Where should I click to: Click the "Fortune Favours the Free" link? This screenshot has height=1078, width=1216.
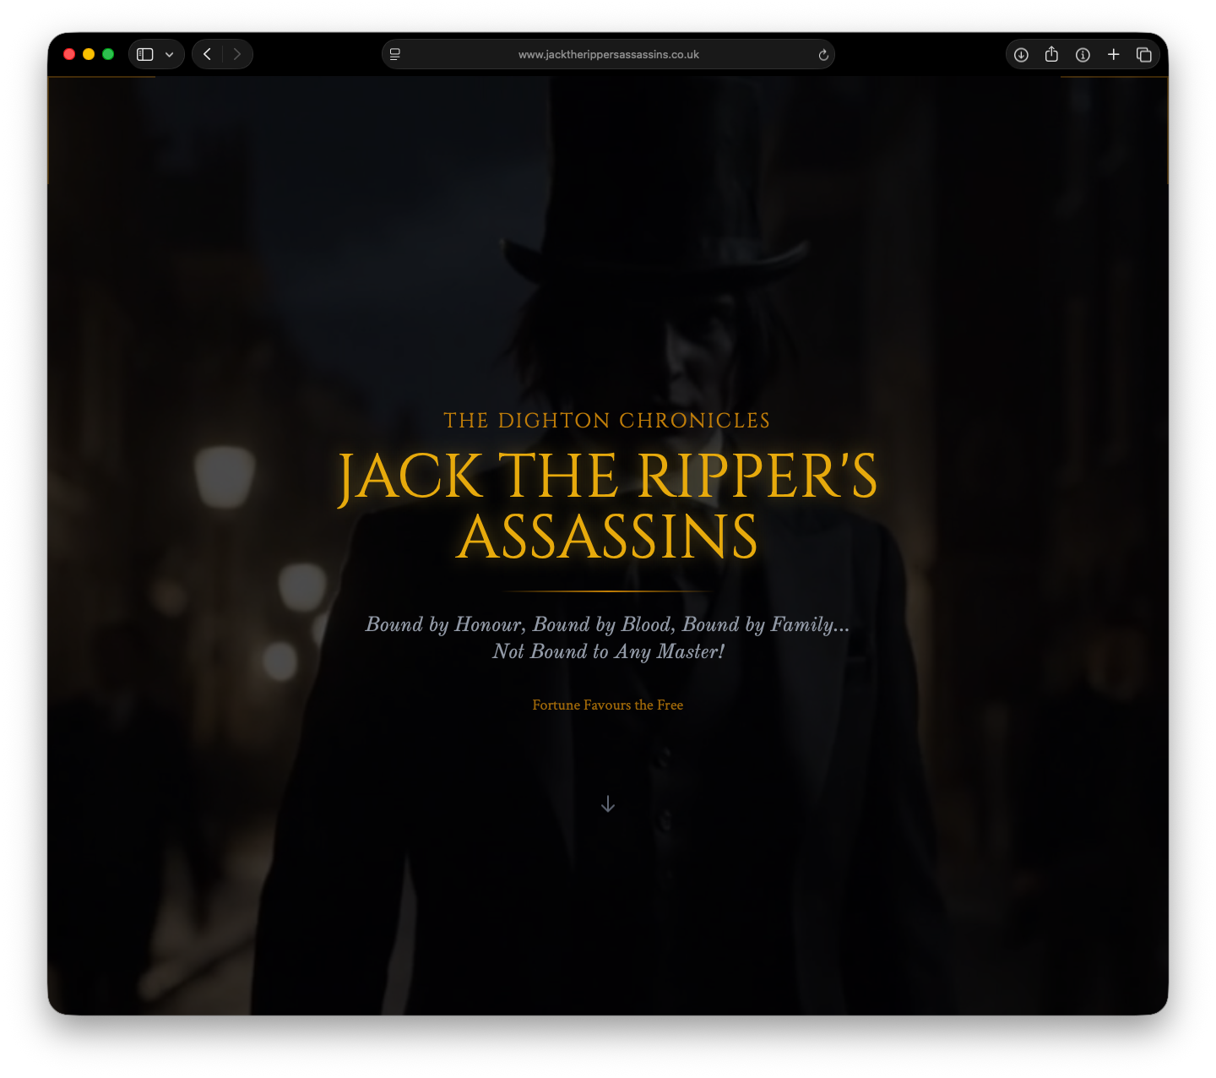[607, 705]
